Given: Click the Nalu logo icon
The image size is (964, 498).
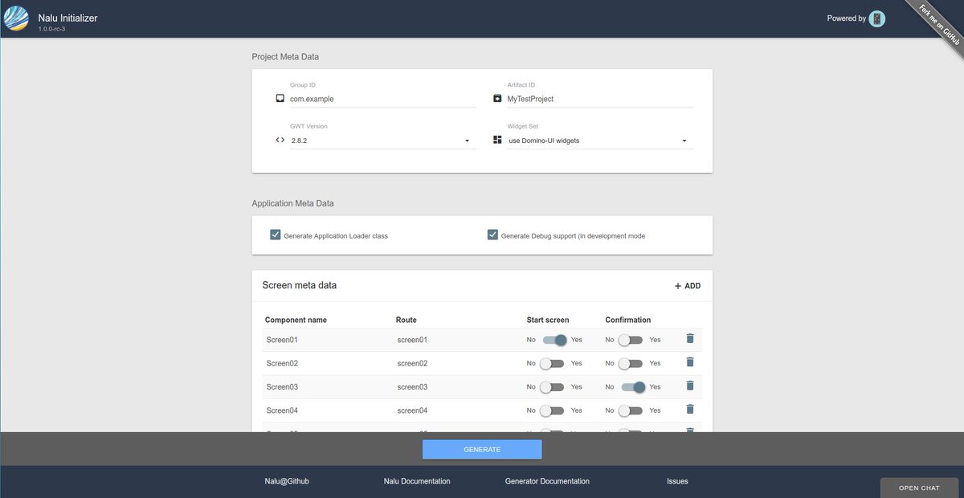Looking at the screenshot, I should (16, 18).
